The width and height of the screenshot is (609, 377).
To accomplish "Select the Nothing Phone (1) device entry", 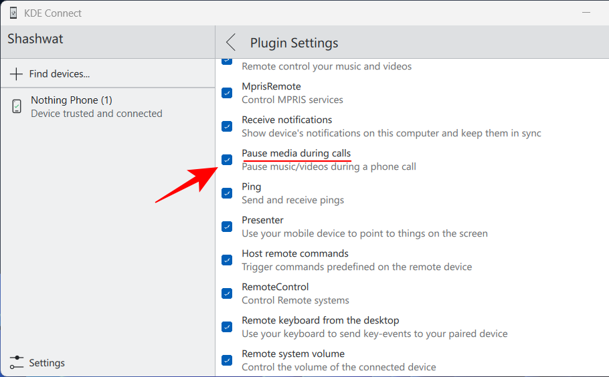I will (96, 106).
